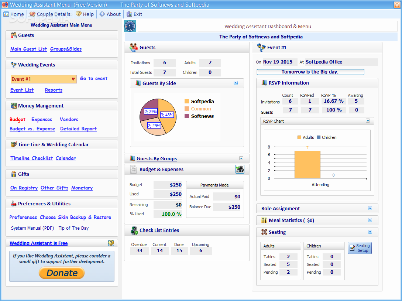Image resolution: width=402 pixels, height=301 pixels.
Task: Click the Seating tables icon
Action: click(264, 232)
